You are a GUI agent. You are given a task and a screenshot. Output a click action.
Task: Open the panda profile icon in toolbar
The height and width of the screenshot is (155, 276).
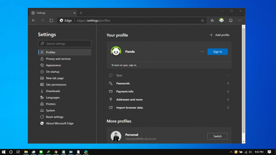click(x=221, y=20)
